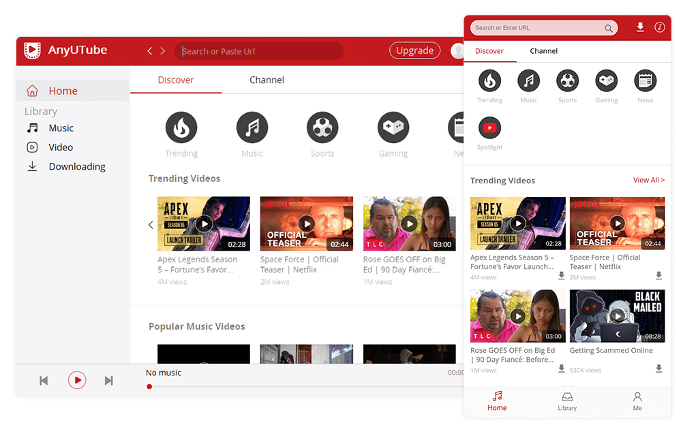Play Rose GOES OFF thumbnail in desktop window
This screenshot has height=436, width=698.
point(410,223)
